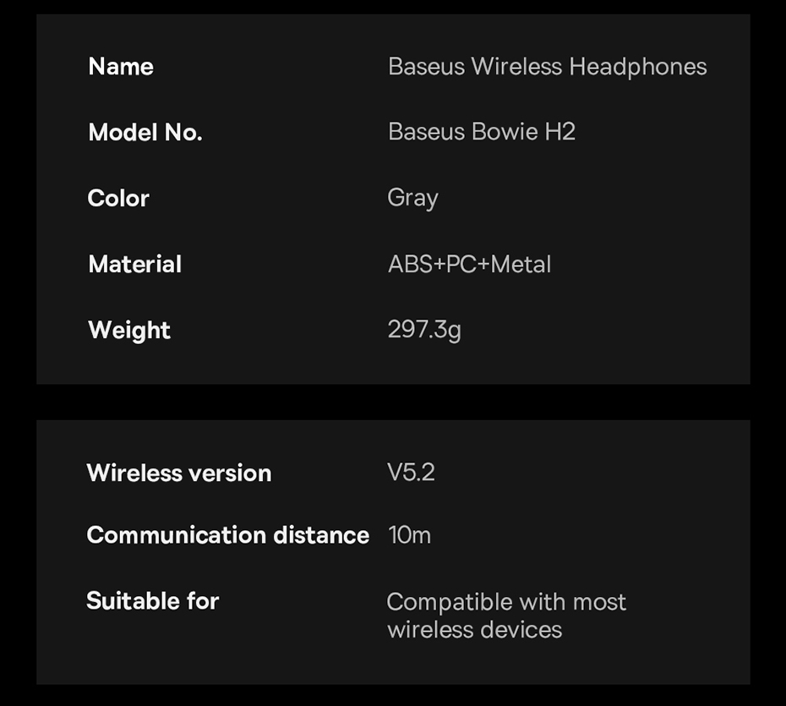Click the Weight label
786x706 pixels.
pos(129,330)
